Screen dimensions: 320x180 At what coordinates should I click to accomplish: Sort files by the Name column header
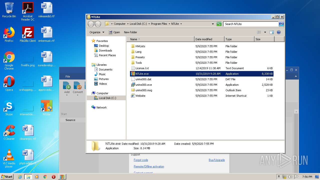[160, 39]
